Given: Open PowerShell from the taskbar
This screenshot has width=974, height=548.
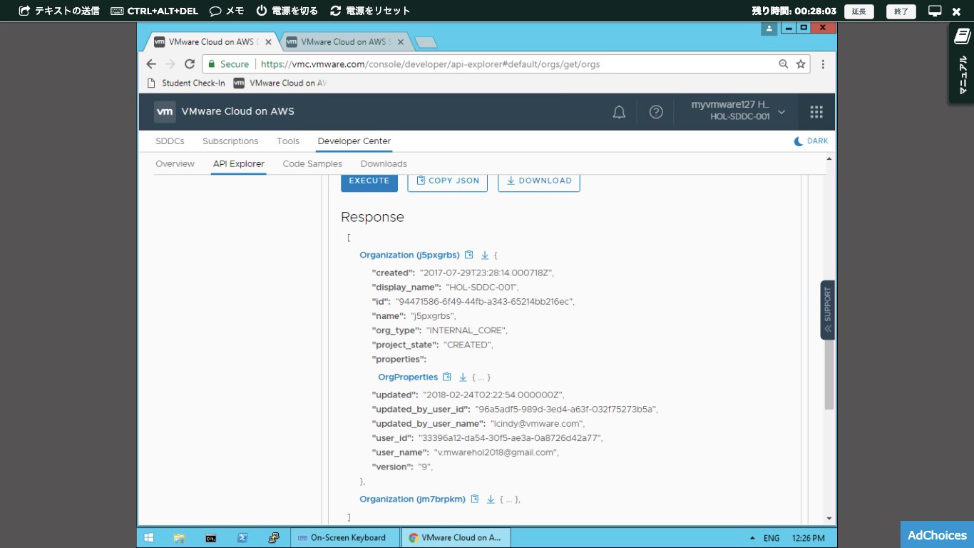Looking at the screenshot, I should point(242,538).
